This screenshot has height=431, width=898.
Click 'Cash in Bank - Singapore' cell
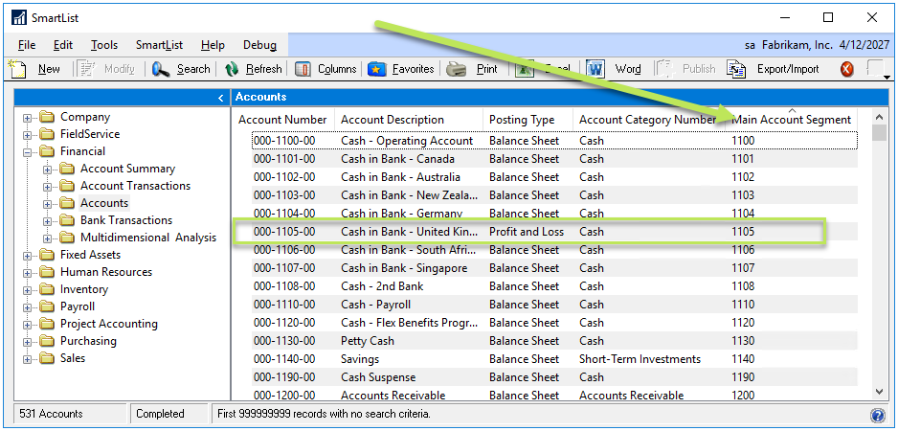pos(404,268)
